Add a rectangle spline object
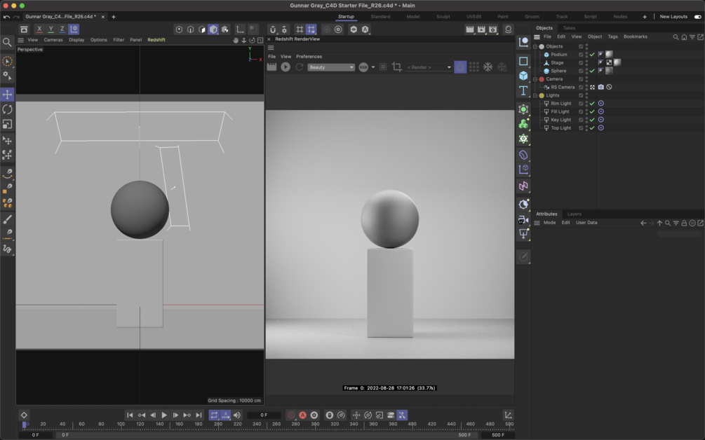The image size is (705, 440). tap(523, 61)
